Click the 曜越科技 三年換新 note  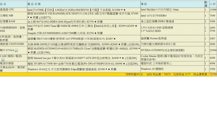(x=156, y=64)
